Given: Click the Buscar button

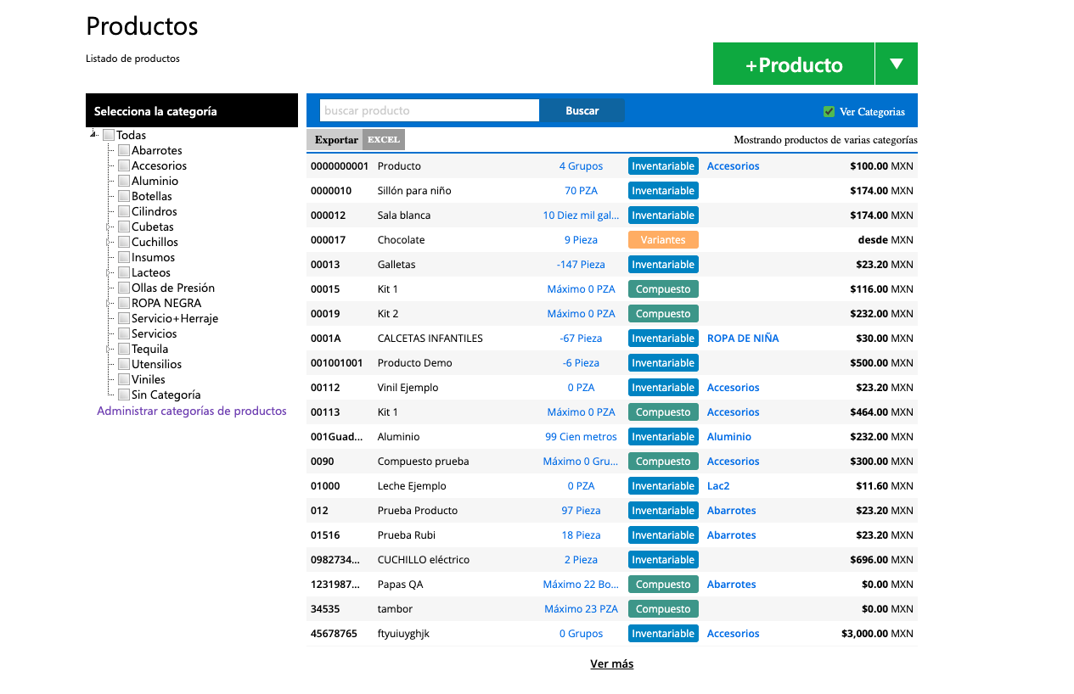Looking at the screenshot, I should point(582,110).
